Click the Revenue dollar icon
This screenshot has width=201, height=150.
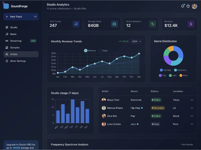[191, 24]
